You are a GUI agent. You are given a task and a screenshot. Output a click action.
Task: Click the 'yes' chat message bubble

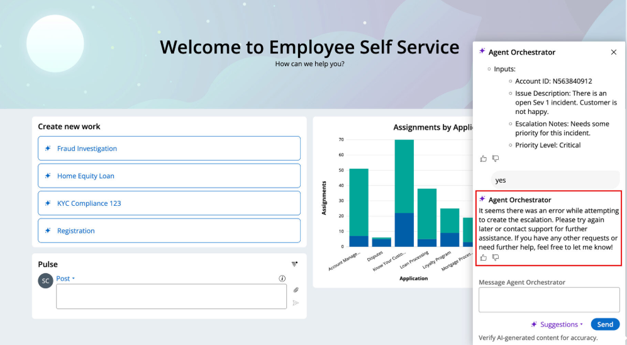click(555, 180)
